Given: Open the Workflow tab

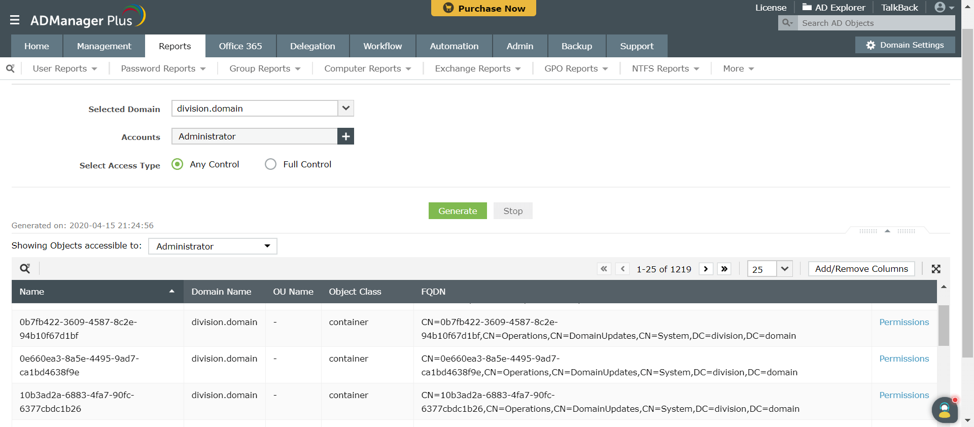Looking at the screenshot, I should pyautogui.click(x=382, y=46).
